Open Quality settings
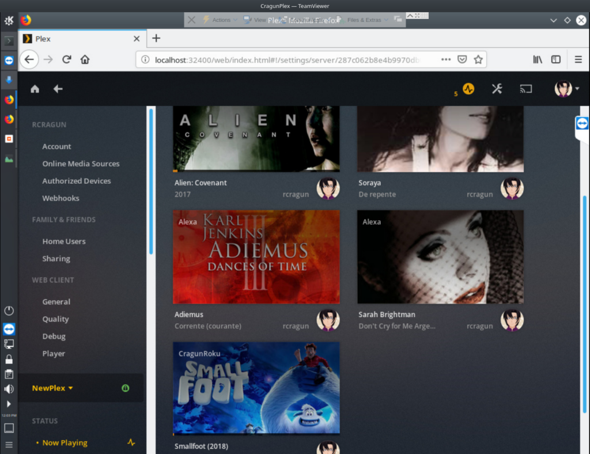The image size is (590, 454). pos(55,319)
